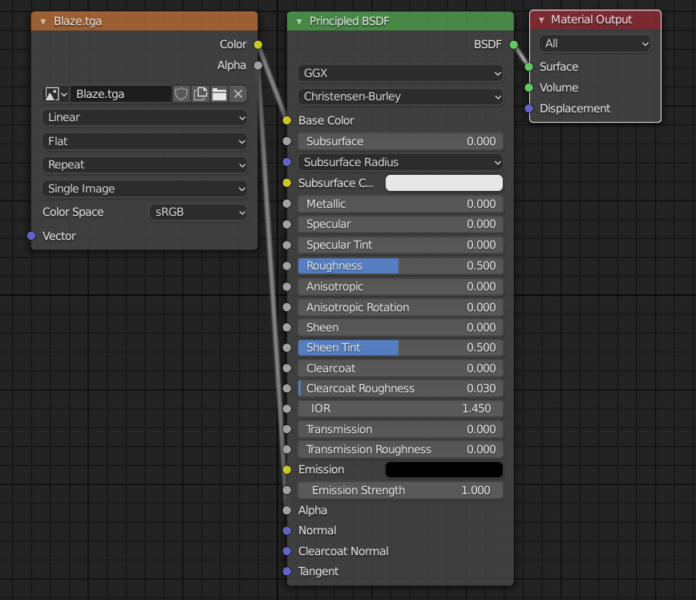The width and height of the screenshot is (696, 600).
Task: Click the Base Color input socket
Action: pos(287,120)
